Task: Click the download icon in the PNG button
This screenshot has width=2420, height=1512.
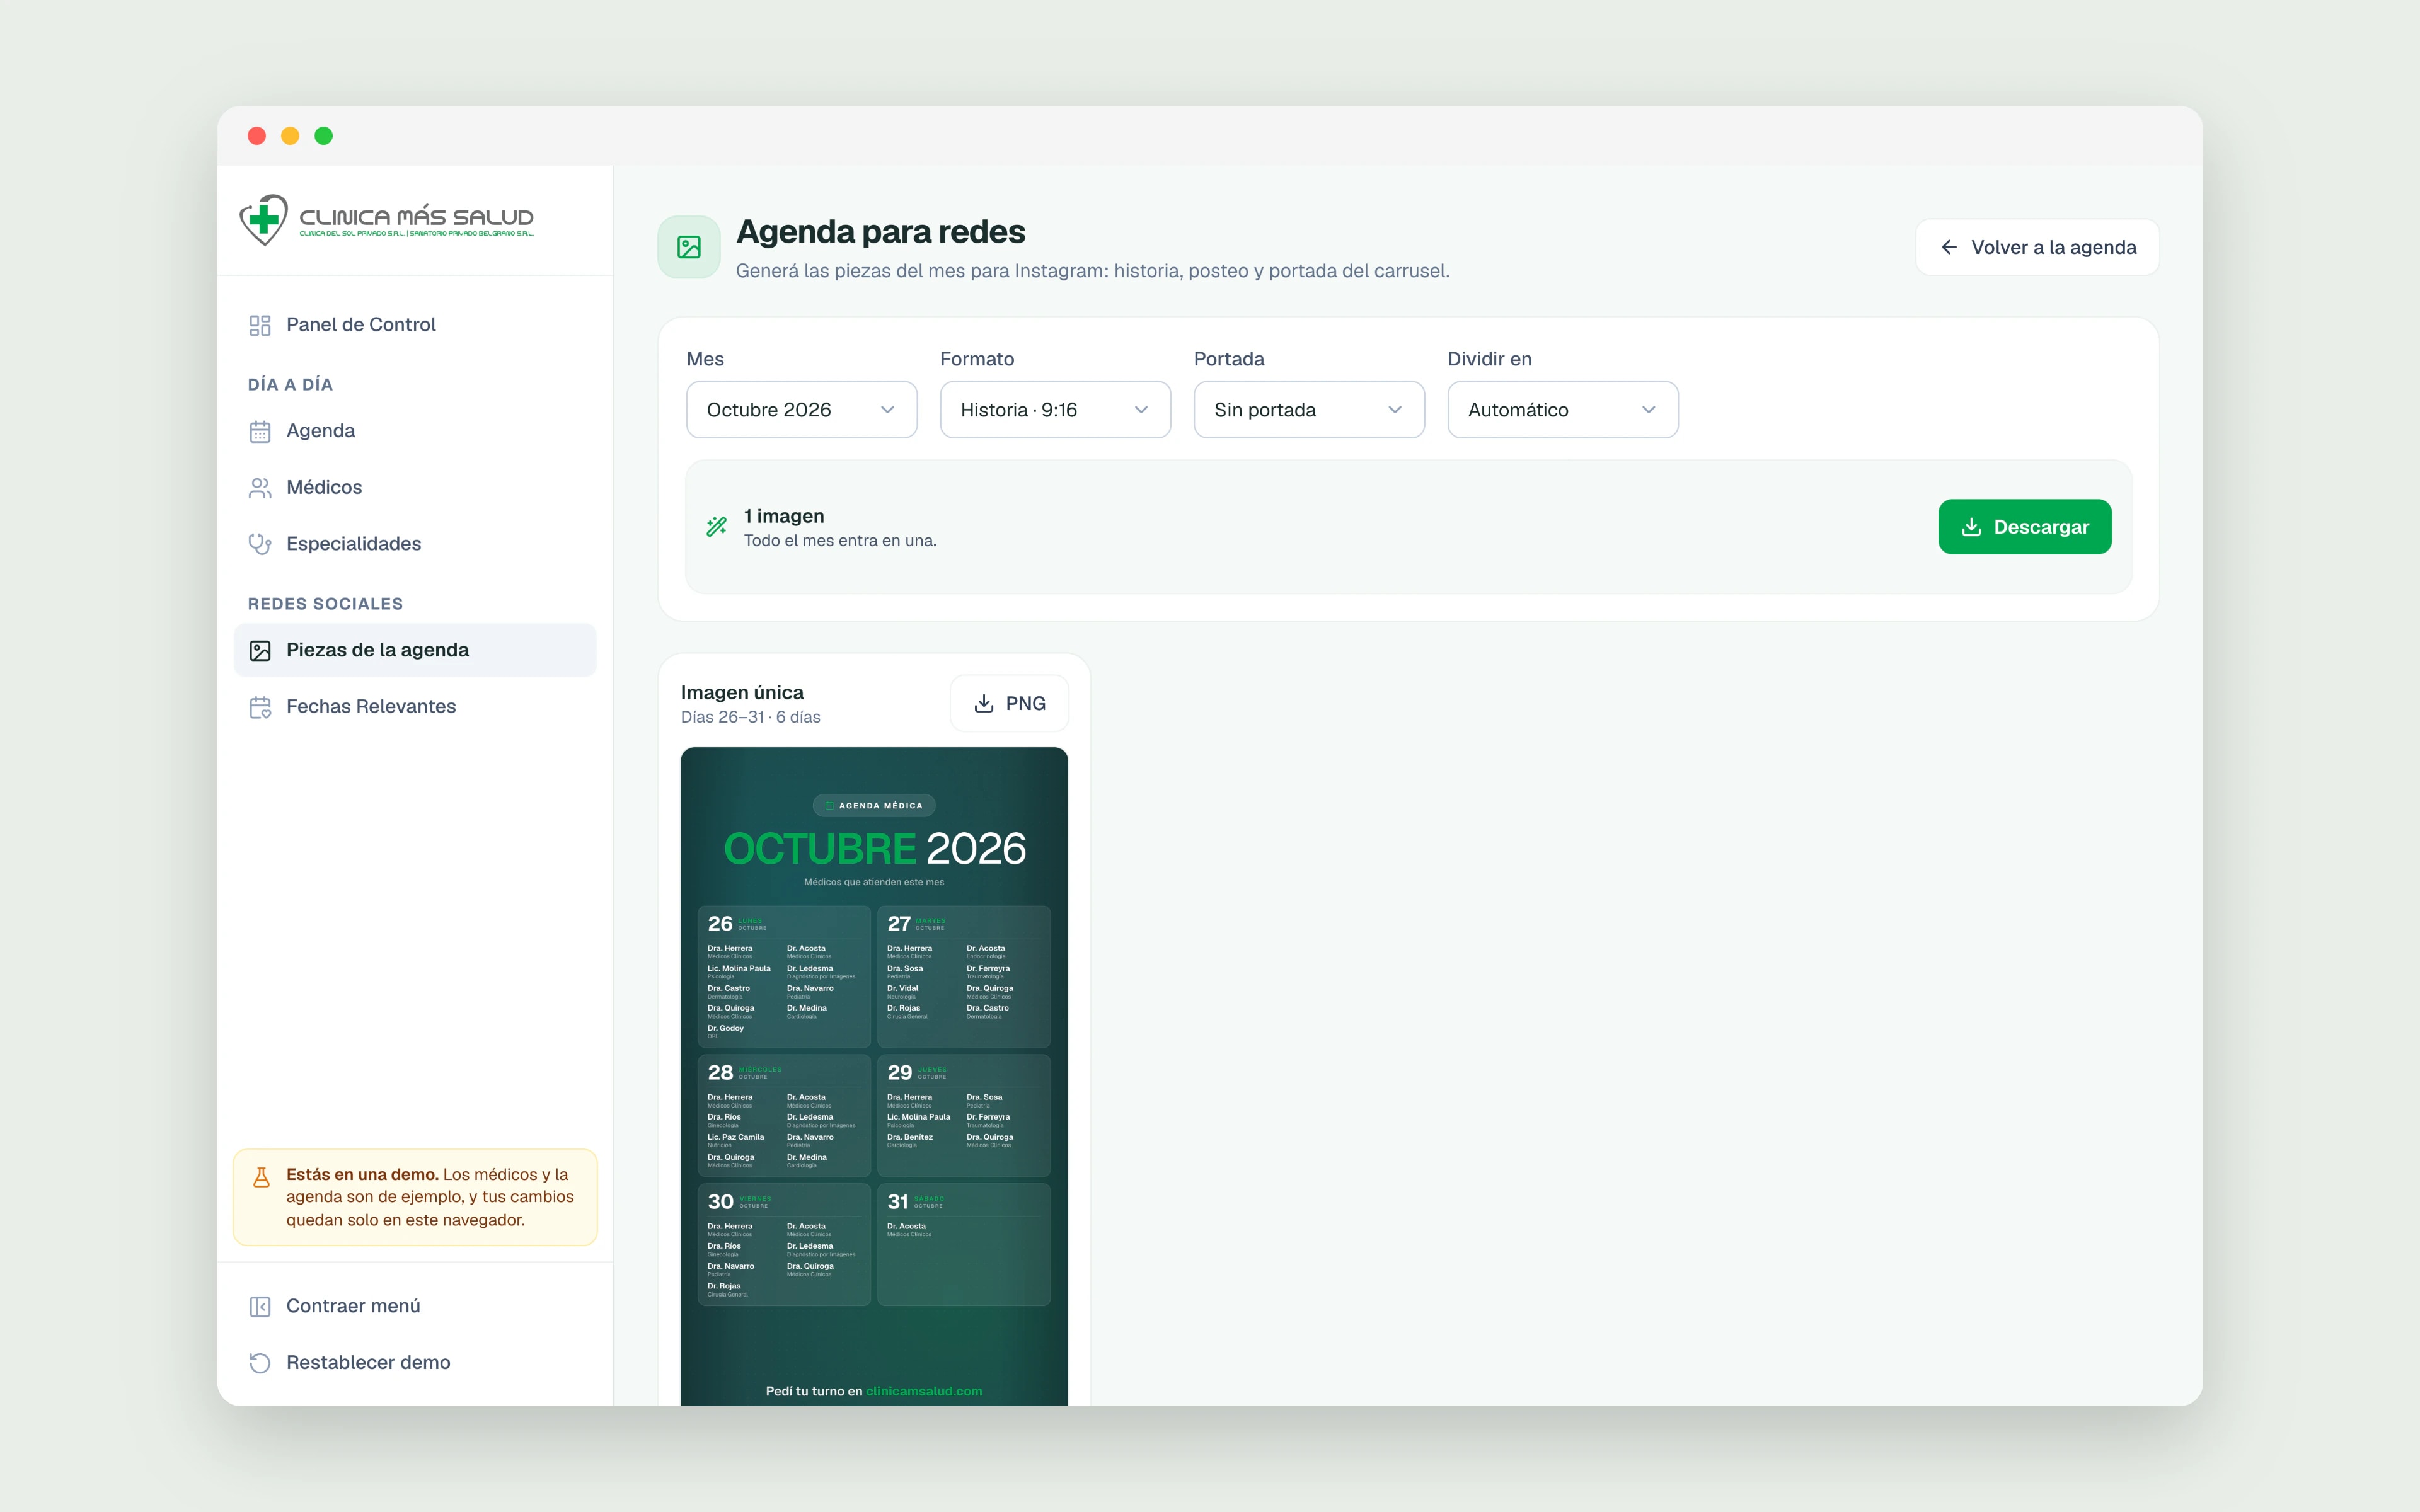Action: [984, 703]
